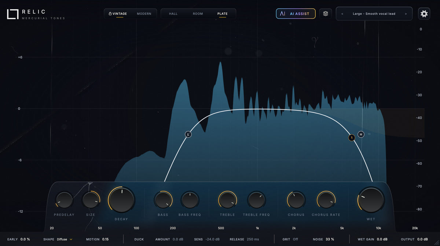The height and width of the screenshot is (246, 440).
Task: Select the Hall reverb type
Action: click(x=173, y=14)
